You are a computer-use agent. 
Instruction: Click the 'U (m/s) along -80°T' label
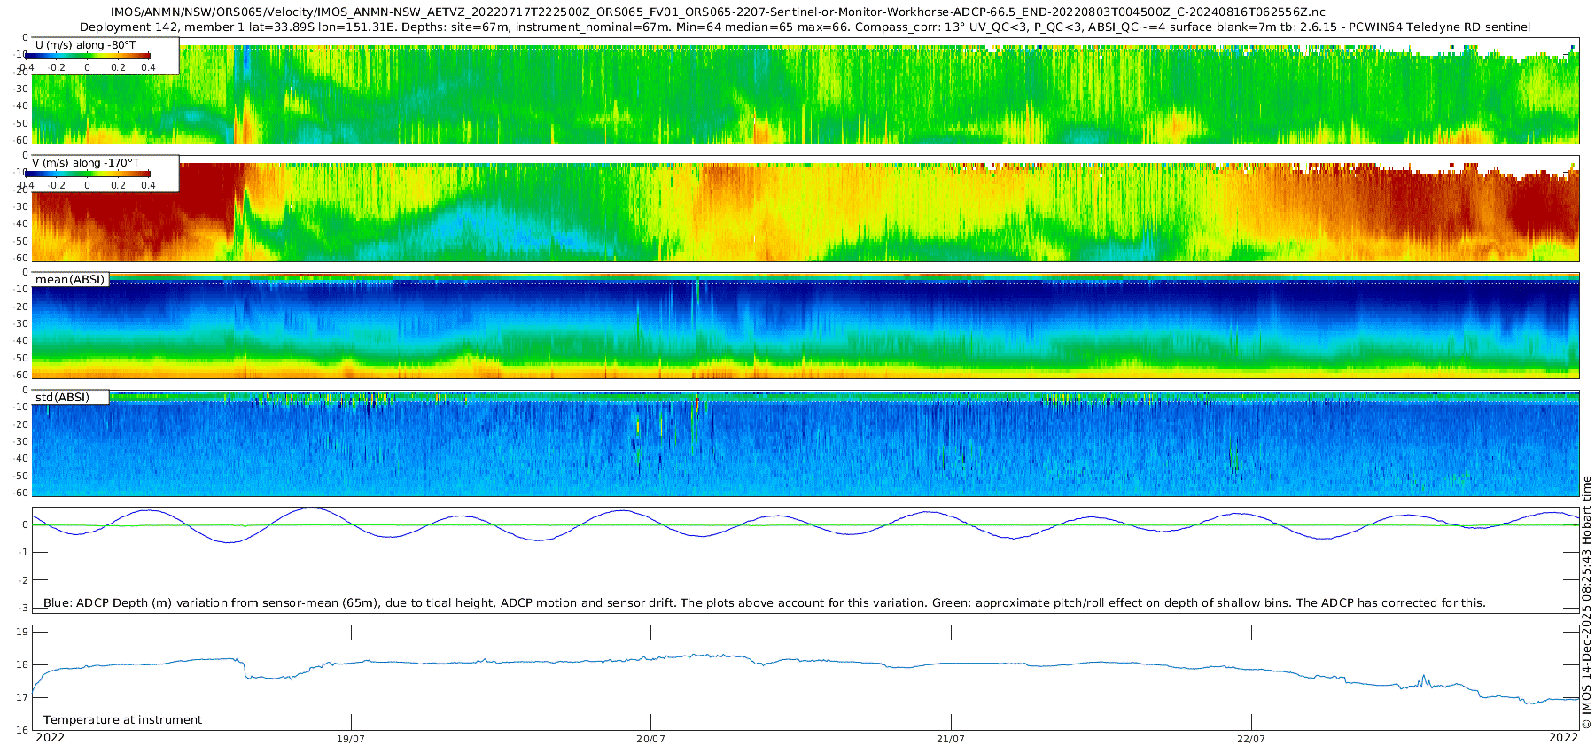(x=85, y=44)
